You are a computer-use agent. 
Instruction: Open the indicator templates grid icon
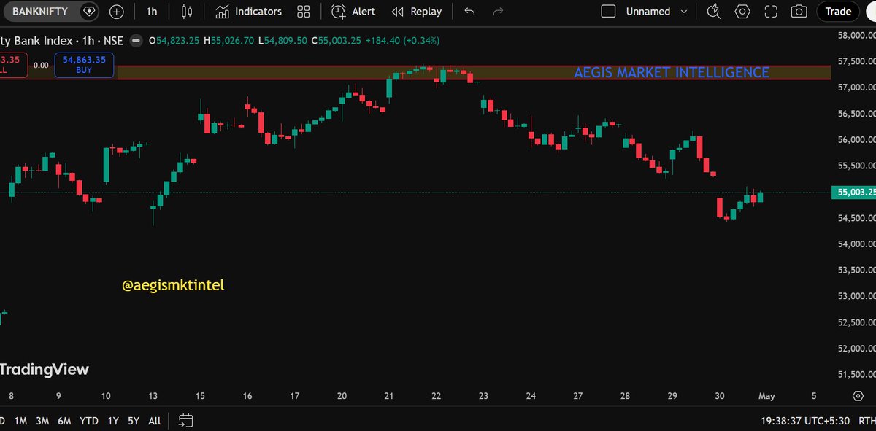pyautogui.click(x=304, y=11)
